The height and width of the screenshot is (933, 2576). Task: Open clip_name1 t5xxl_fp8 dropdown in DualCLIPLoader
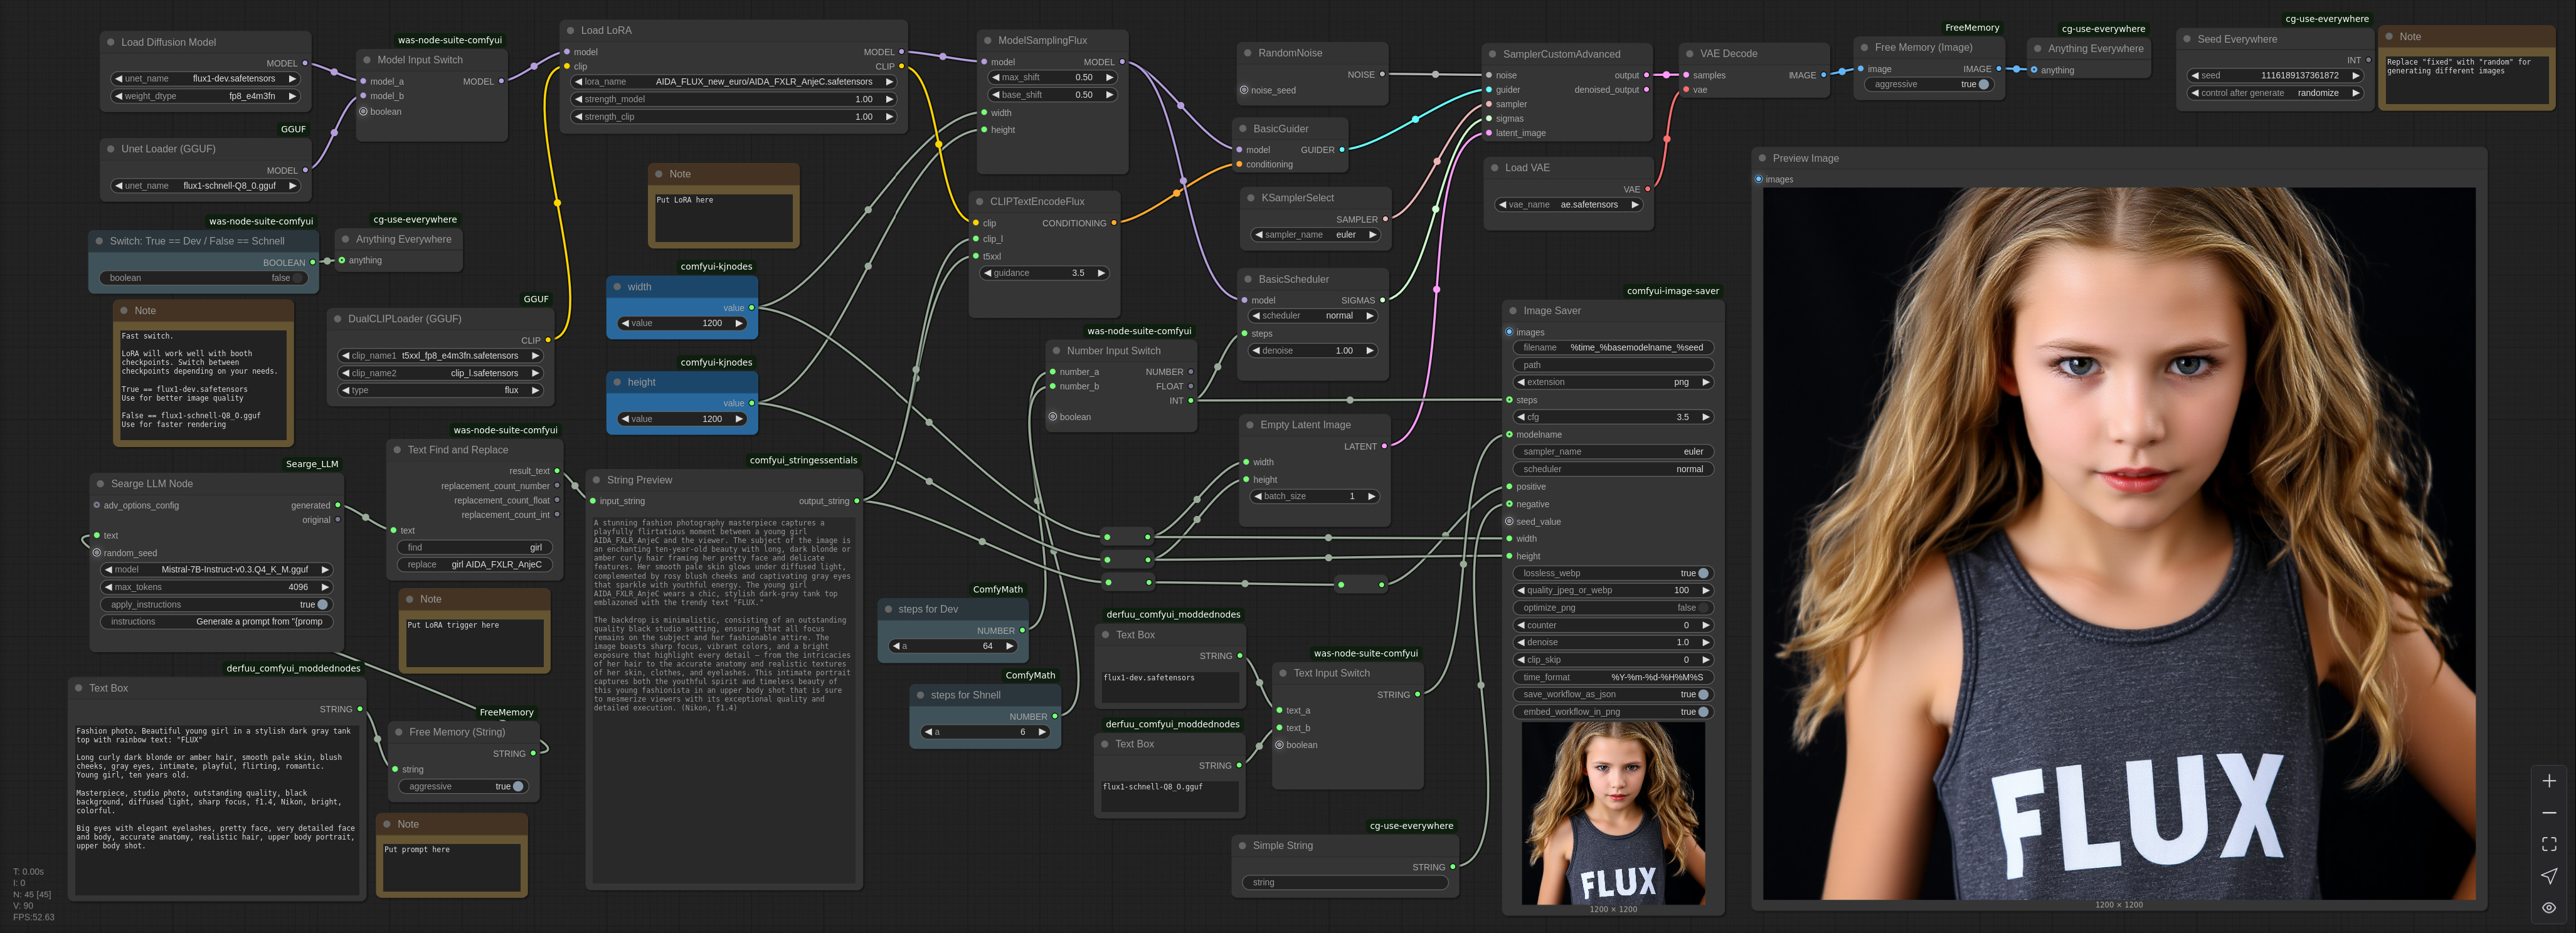point(439,356)
